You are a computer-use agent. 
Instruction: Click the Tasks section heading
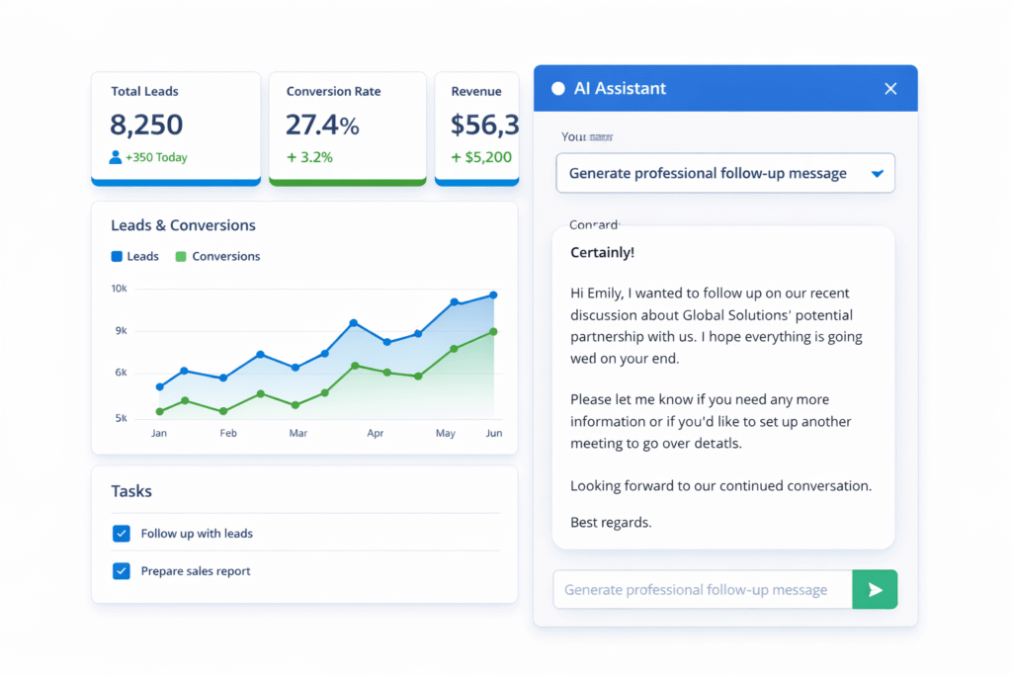131,491
